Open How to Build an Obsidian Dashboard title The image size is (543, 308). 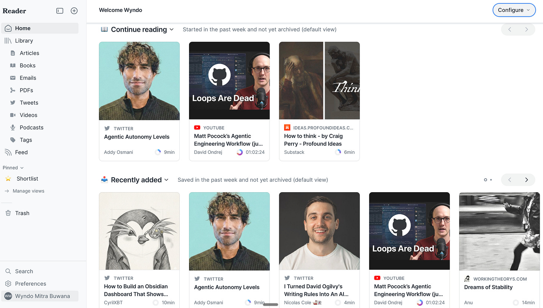tap(136, 290)
